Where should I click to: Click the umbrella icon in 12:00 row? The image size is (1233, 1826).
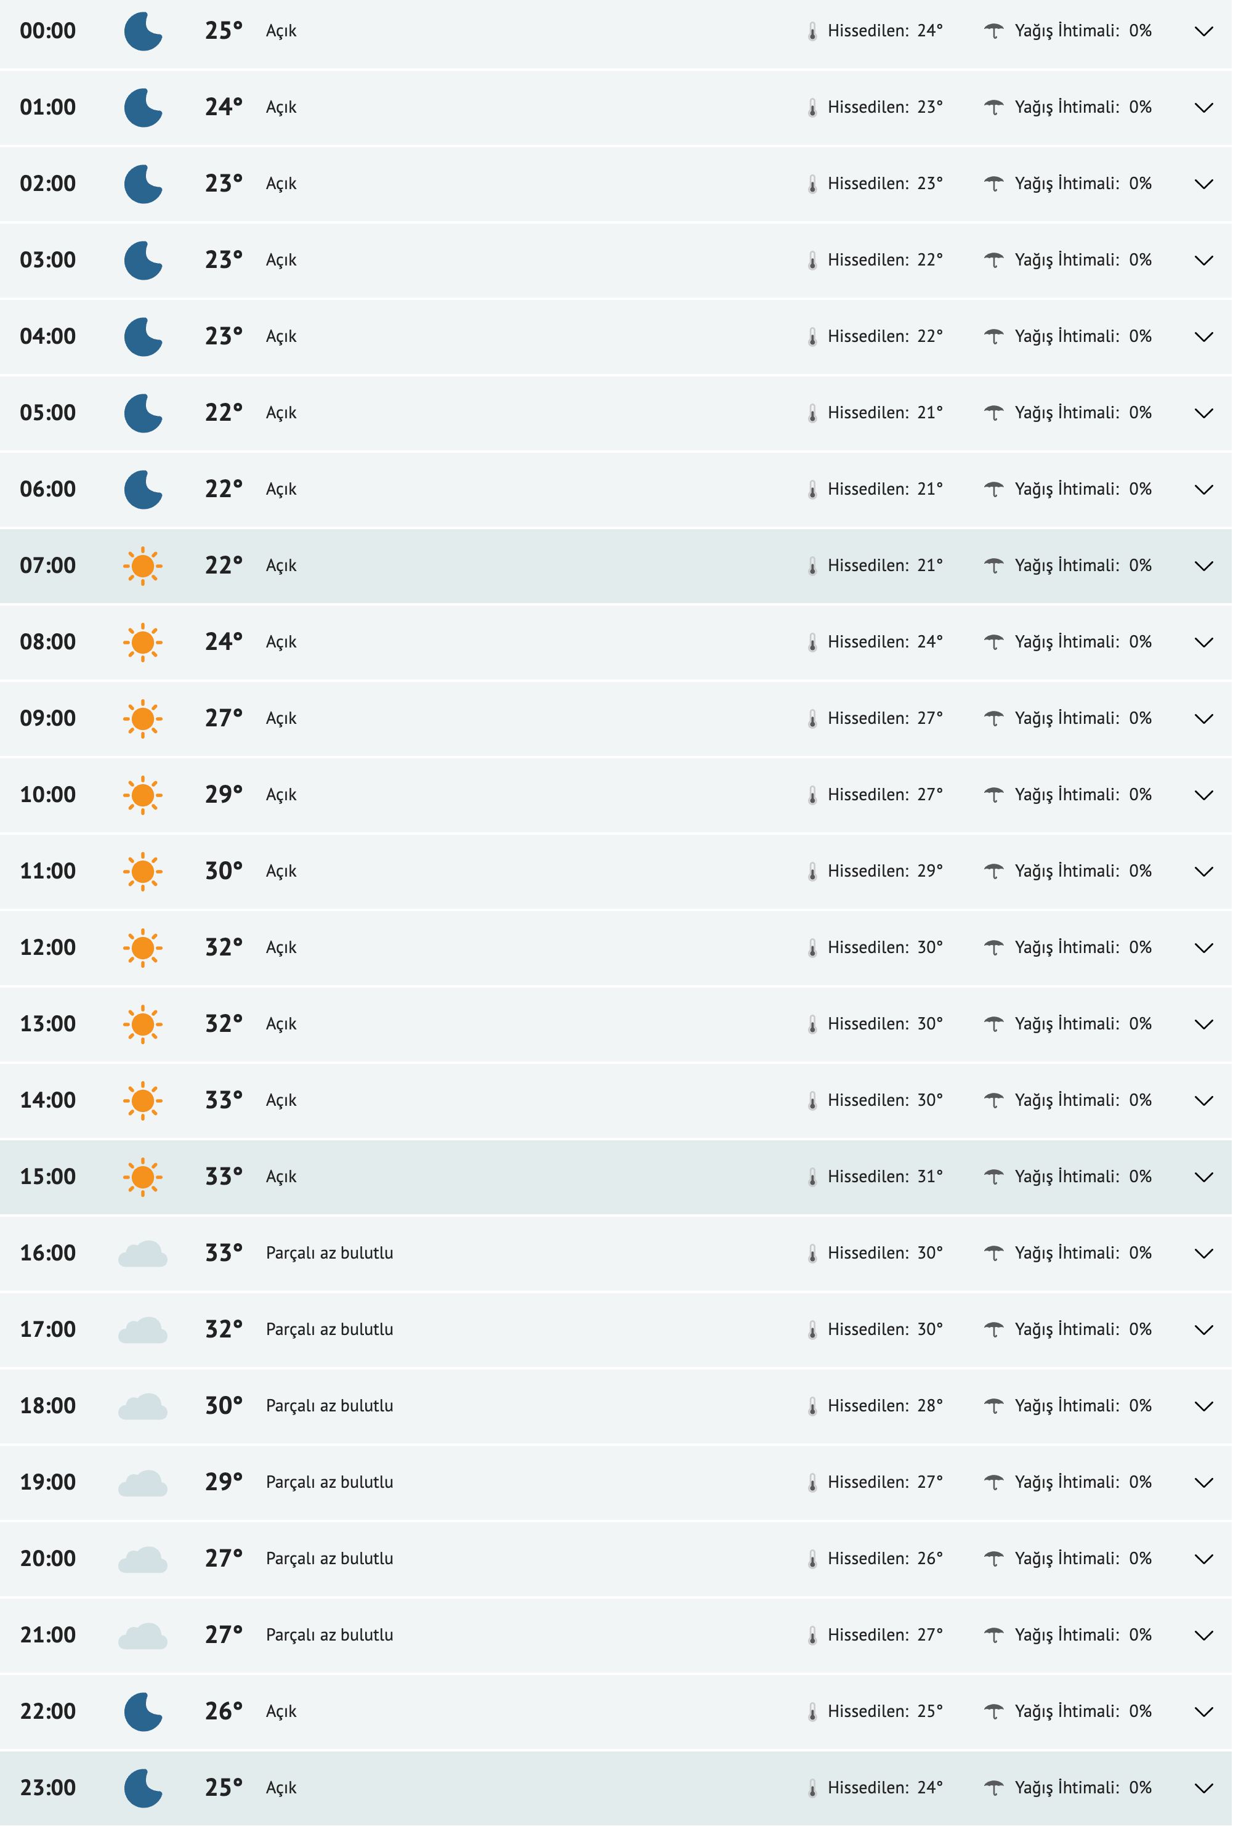993,947
